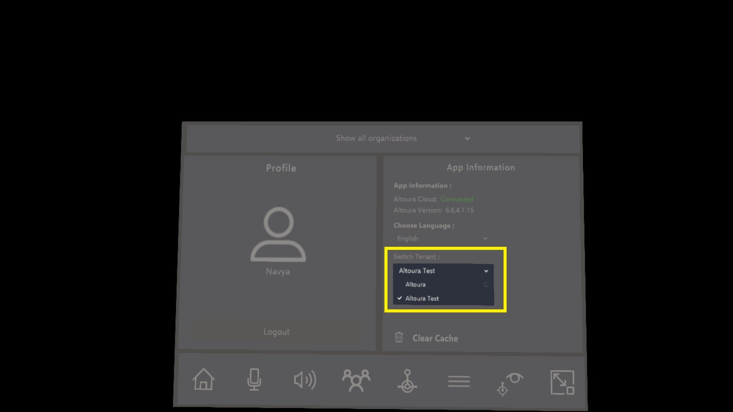
Task: Click the version number 6.6.4.1.15
Action: pyautogui.click(x=460, y=210)
